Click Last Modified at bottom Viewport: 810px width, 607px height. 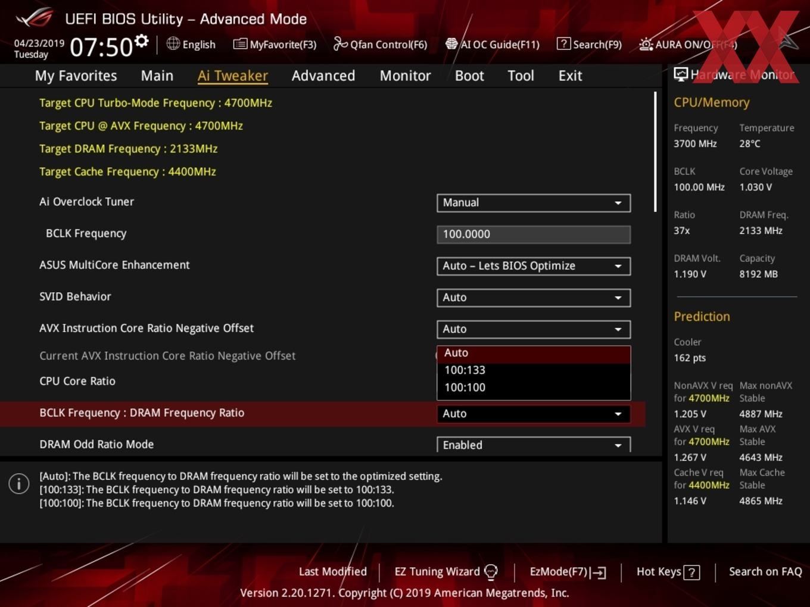tap(332, 571)
